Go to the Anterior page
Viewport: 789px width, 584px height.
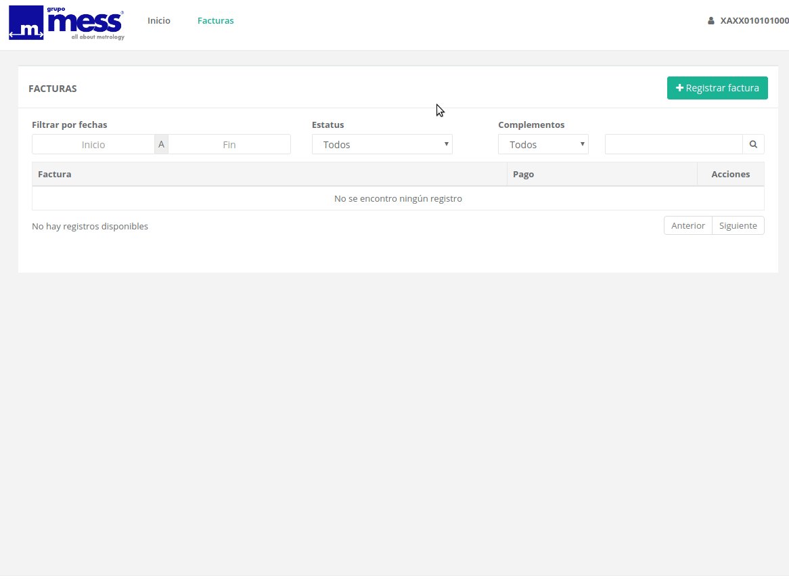(x=688, y=225)
